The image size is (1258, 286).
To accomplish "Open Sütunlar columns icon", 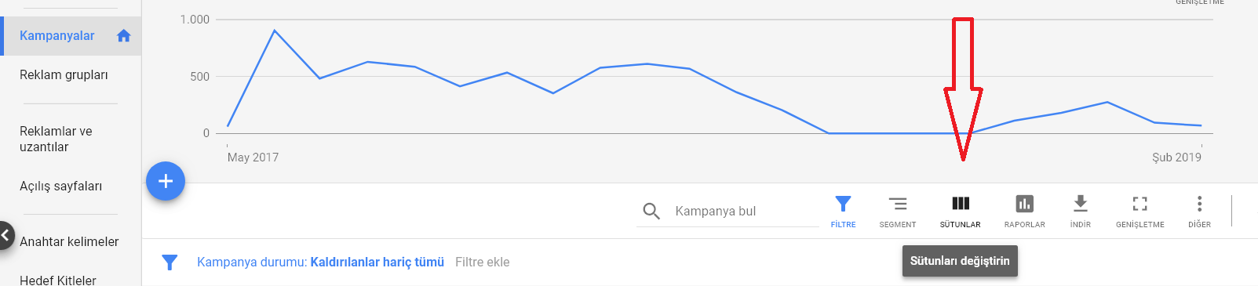I will [x=961, y=204].
